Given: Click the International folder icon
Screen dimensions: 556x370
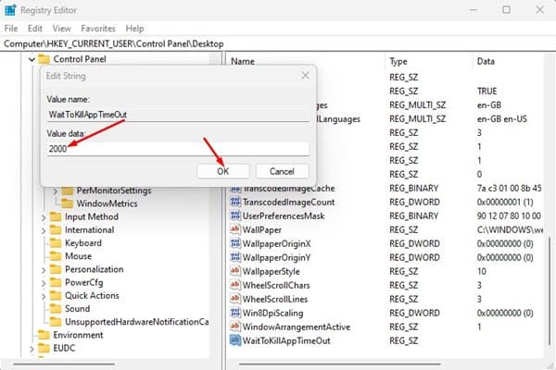Looking at the screenshot, I should coord(56,230).
